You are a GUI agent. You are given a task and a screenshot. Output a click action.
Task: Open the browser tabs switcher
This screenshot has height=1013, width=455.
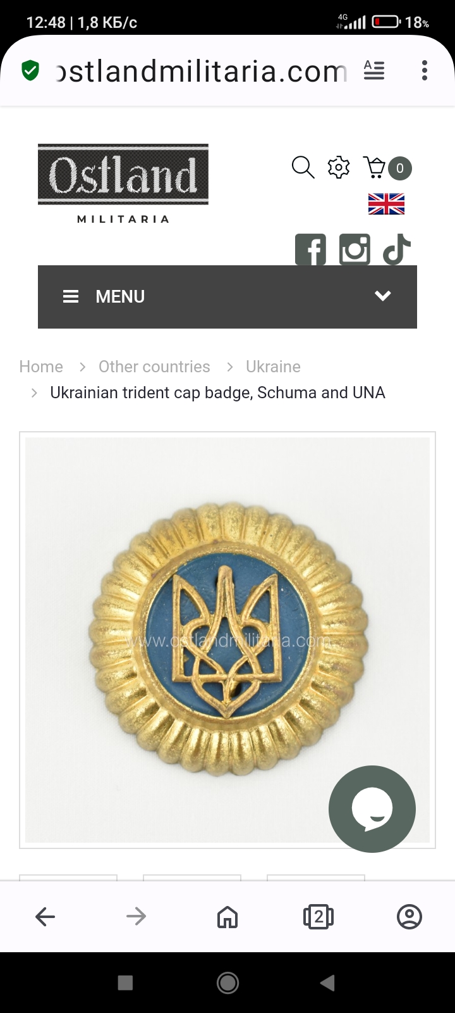tap(318, 916)
